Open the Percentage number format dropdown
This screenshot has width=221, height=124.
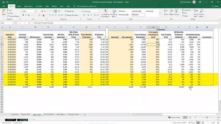98,11
